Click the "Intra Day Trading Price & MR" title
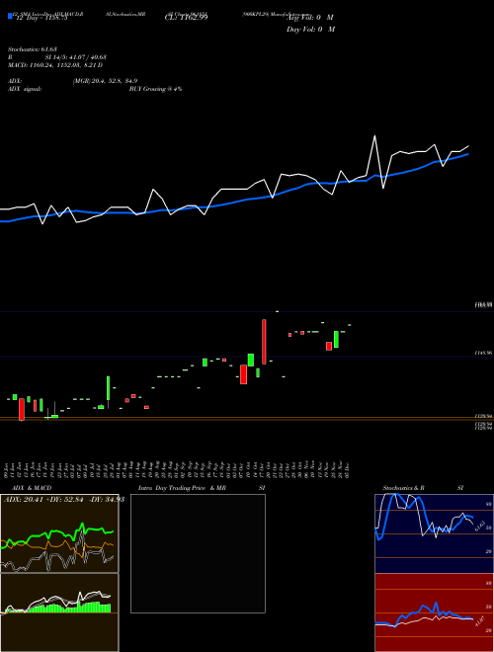The width and height of the screenshot is (494, 652). coord(182,488)
